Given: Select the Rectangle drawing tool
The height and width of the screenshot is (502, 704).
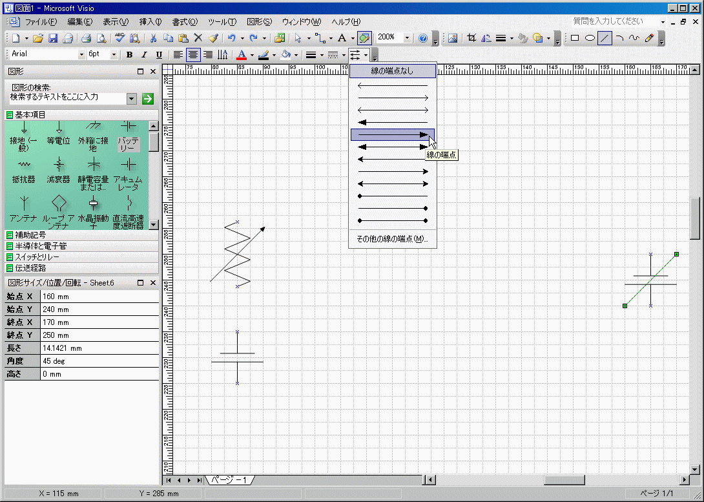Looking at the screenshot, I should tap(574, 38).
